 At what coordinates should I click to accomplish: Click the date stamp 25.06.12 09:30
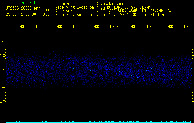(21, 14)
